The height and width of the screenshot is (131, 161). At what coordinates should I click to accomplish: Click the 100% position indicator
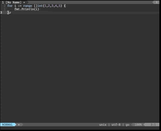[x=138, y=125]
